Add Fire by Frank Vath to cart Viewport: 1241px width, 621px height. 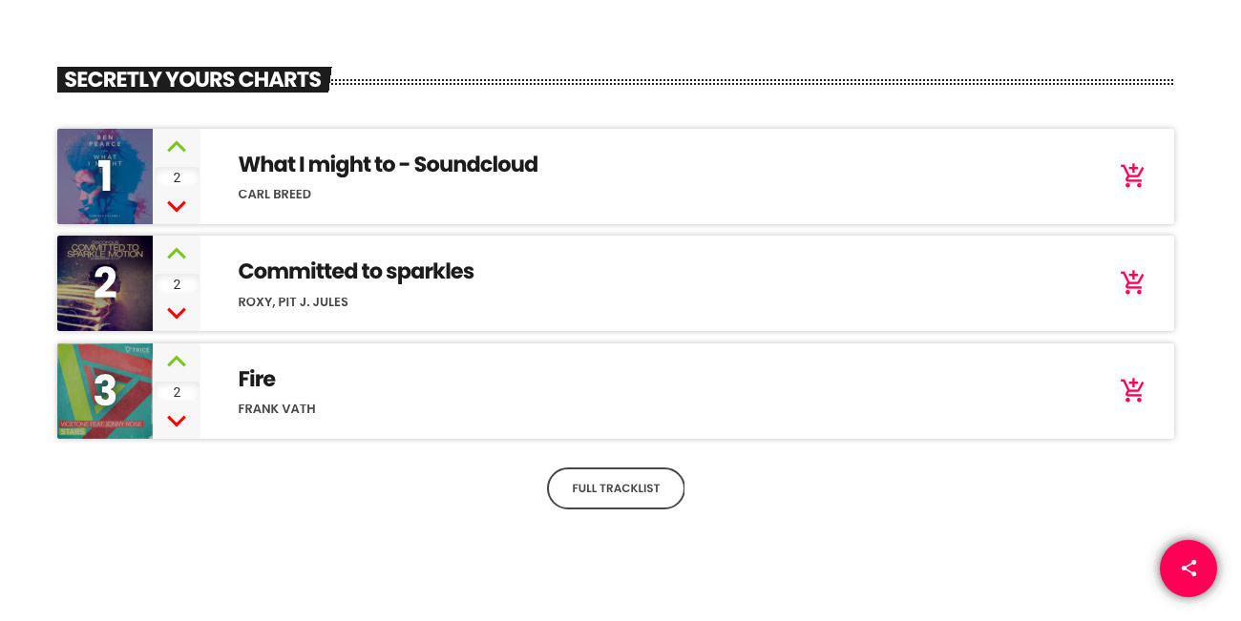tap(1132, 391)
